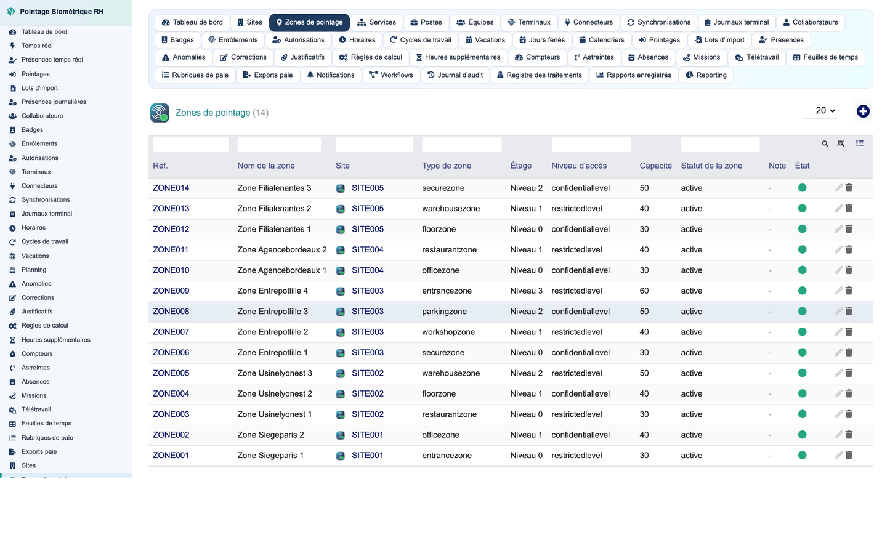Image resolution: width=890 pixels, height=556 pixels.
Task: Open the Sites tab
Action: 249,22
